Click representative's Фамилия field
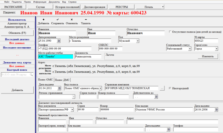Screen dimensions: 223x133 click(52, 122)
